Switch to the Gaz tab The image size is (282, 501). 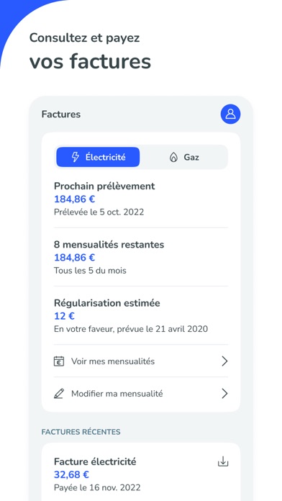183,157
